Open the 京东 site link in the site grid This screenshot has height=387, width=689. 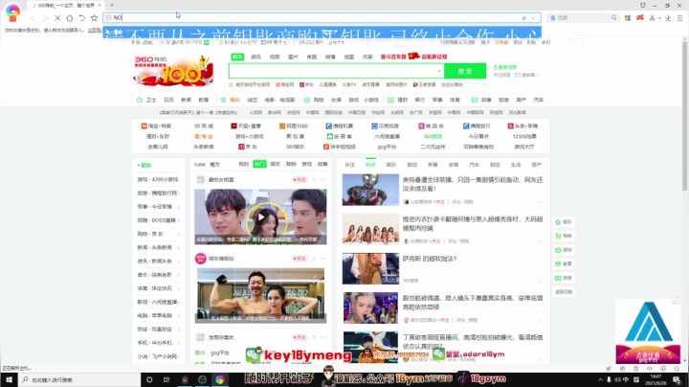click(x=248, y=147)
